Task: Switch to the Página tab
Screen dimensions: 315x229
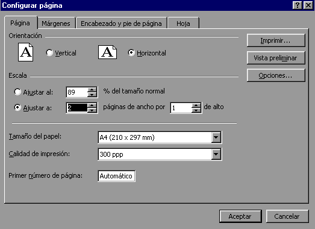Action: [x=20, y=23]
